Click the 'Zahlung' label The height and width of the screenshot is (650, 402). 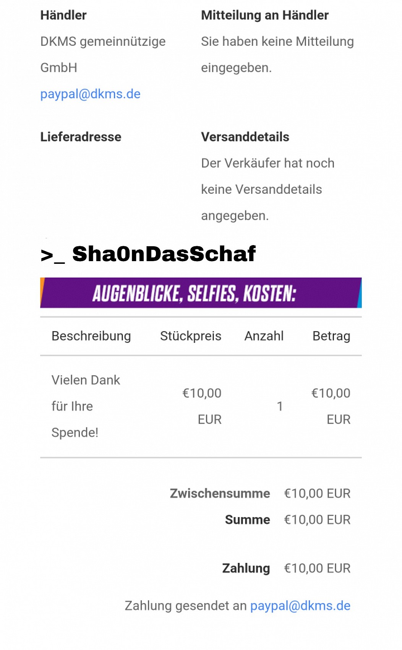tap(246, 568)
